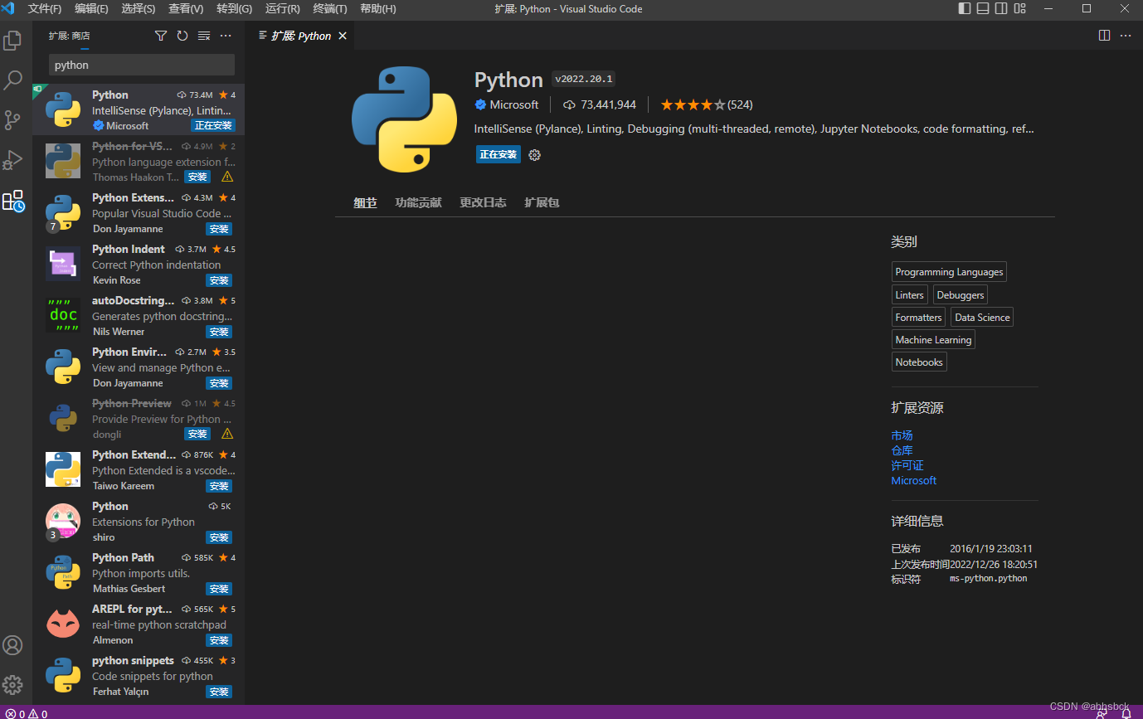Refresh the extensions list
1143x719 pixels.
(x=182, y=36)
